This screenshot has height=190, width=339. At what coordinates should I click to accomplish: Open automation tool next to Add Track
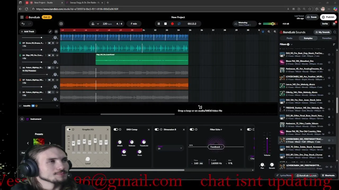50,32
